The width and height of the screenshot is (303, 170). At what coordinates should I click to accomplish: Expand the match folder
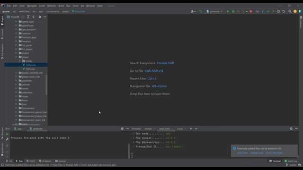[x=16, y=53]
